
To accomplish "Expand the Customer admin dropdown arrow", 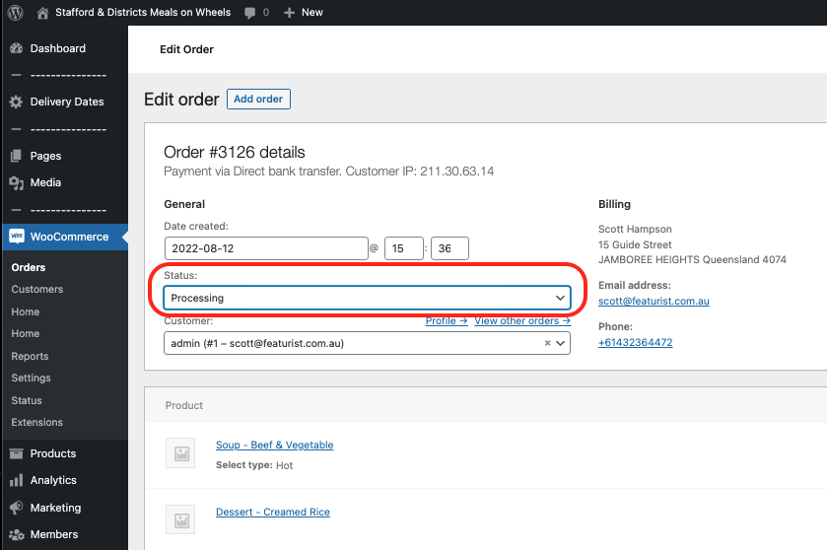I will pyautogui.click(x=560, y=343).
